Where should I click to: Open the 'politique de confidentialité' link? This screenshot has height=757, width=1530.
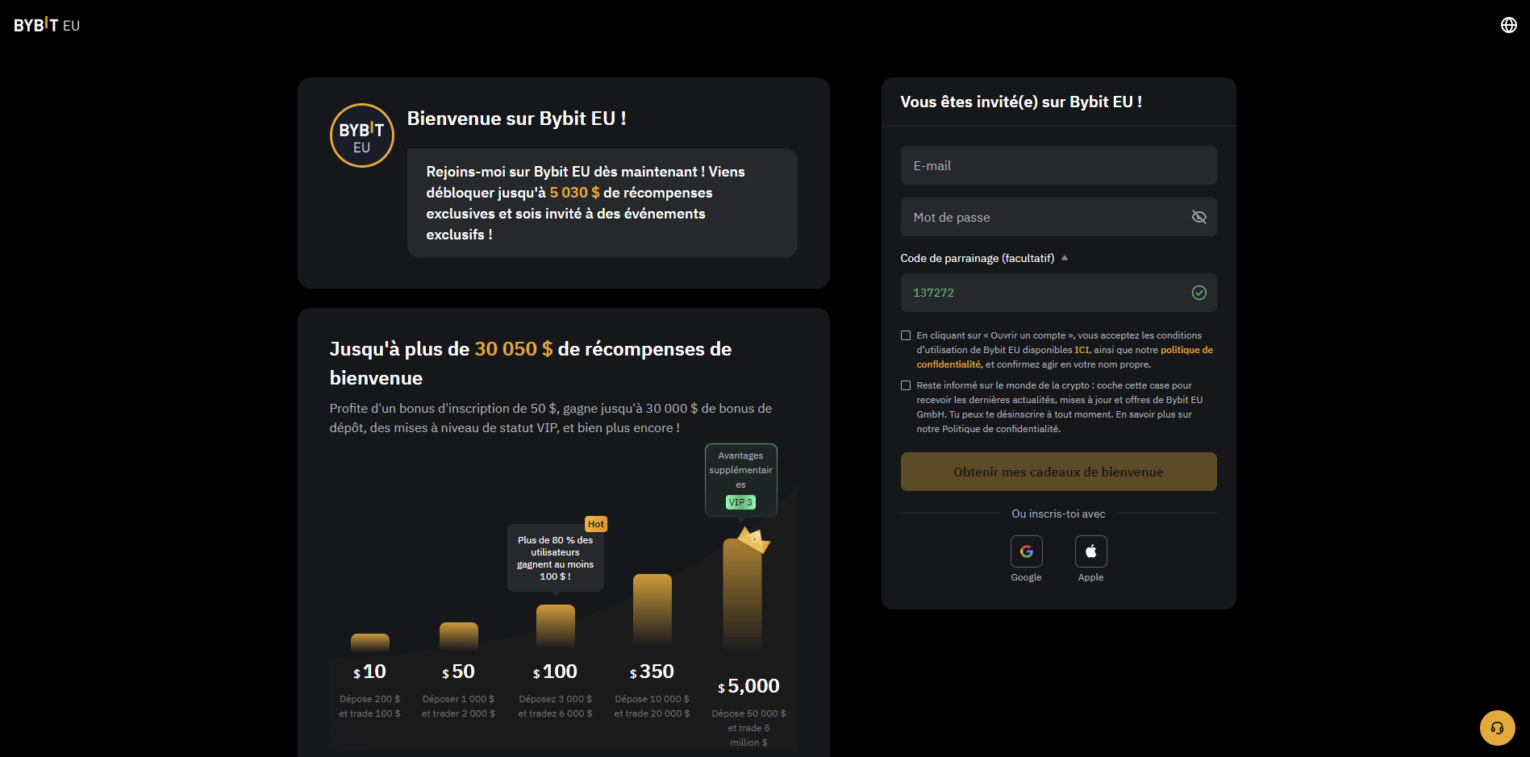point(1186,350)
